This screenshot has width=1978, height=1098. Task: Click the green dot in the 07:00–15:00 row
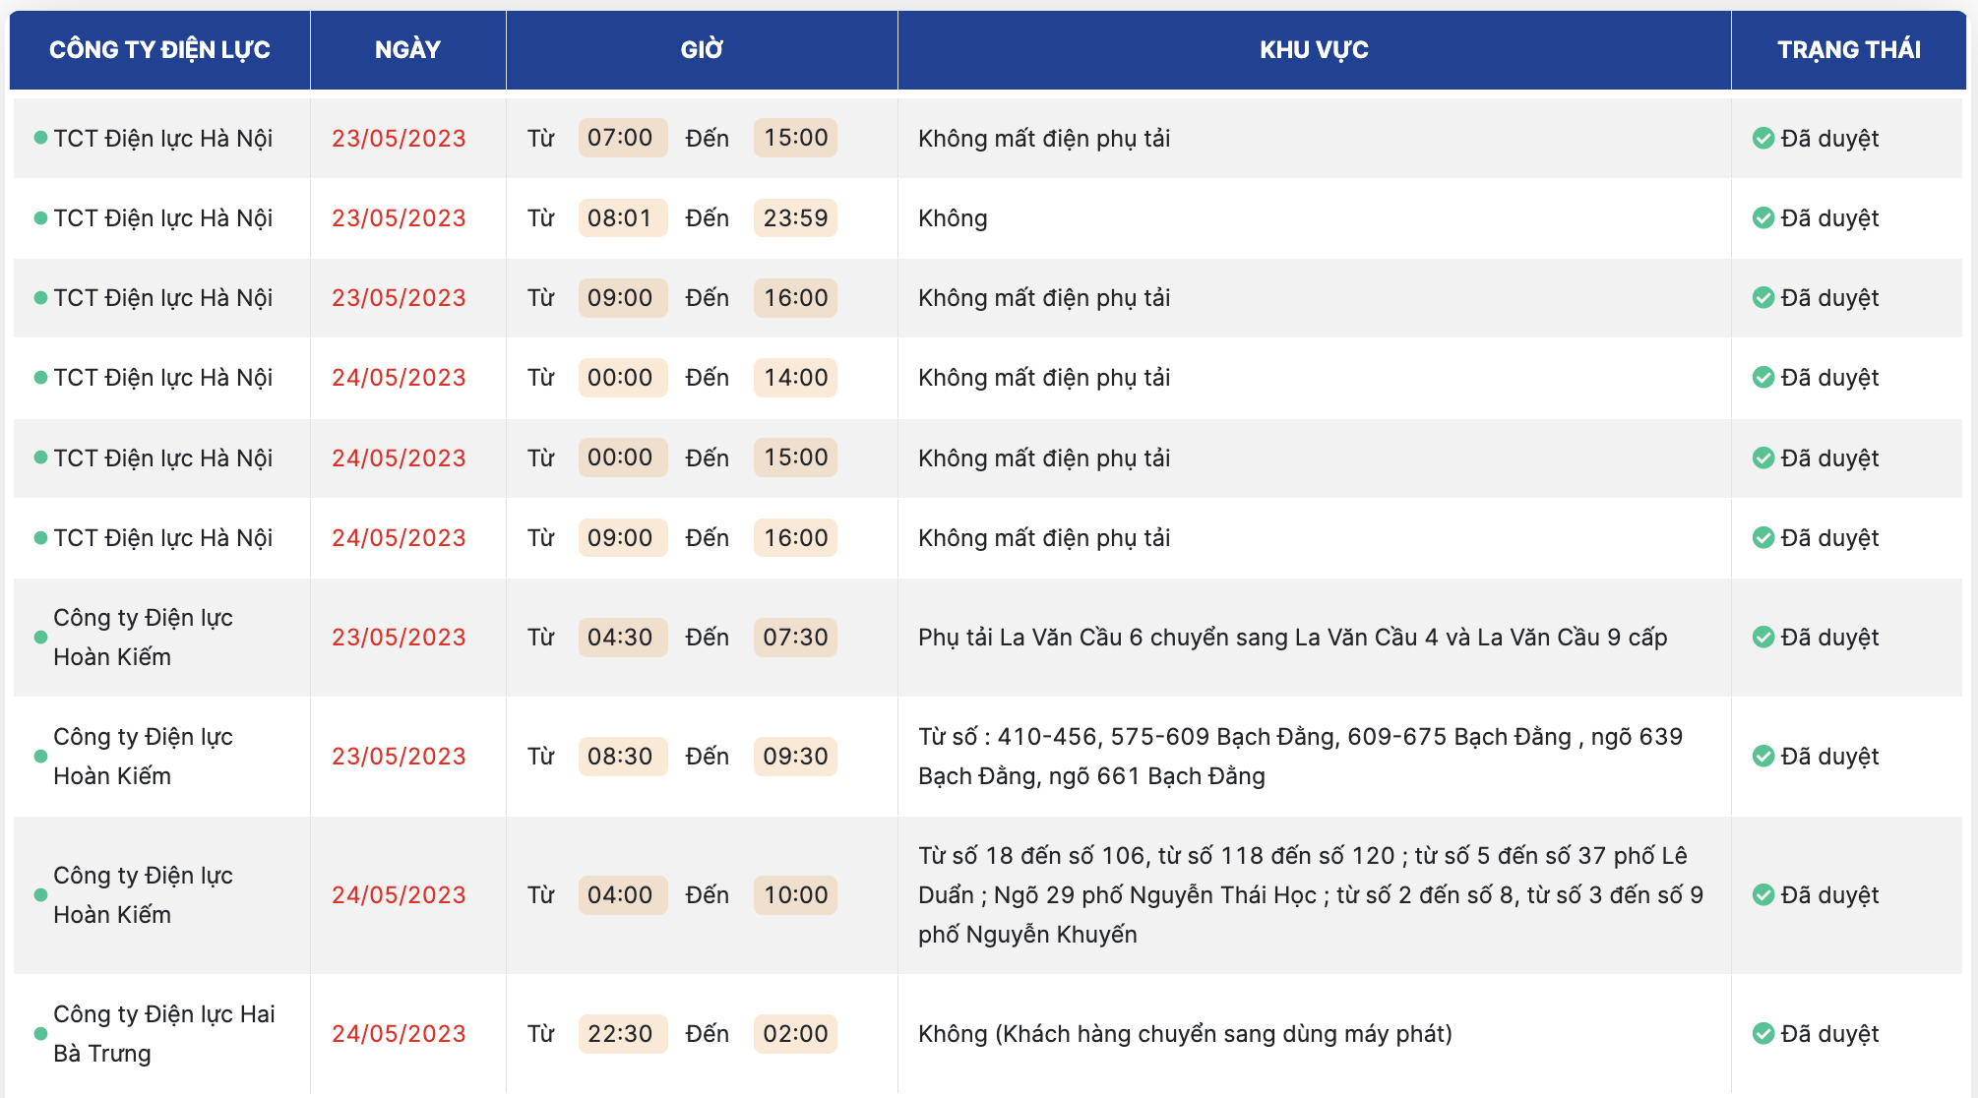[40, 138]
